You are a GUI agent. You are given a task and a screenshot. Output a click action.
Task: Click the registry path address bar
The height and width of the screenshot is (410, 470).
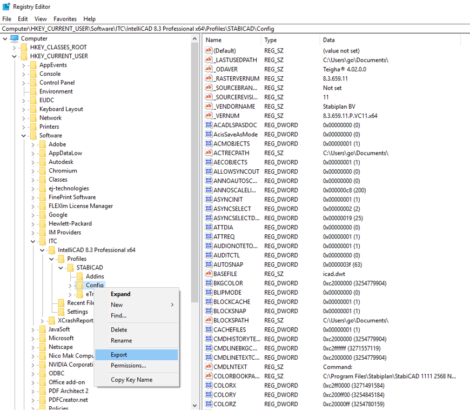[x=235, y=29]
